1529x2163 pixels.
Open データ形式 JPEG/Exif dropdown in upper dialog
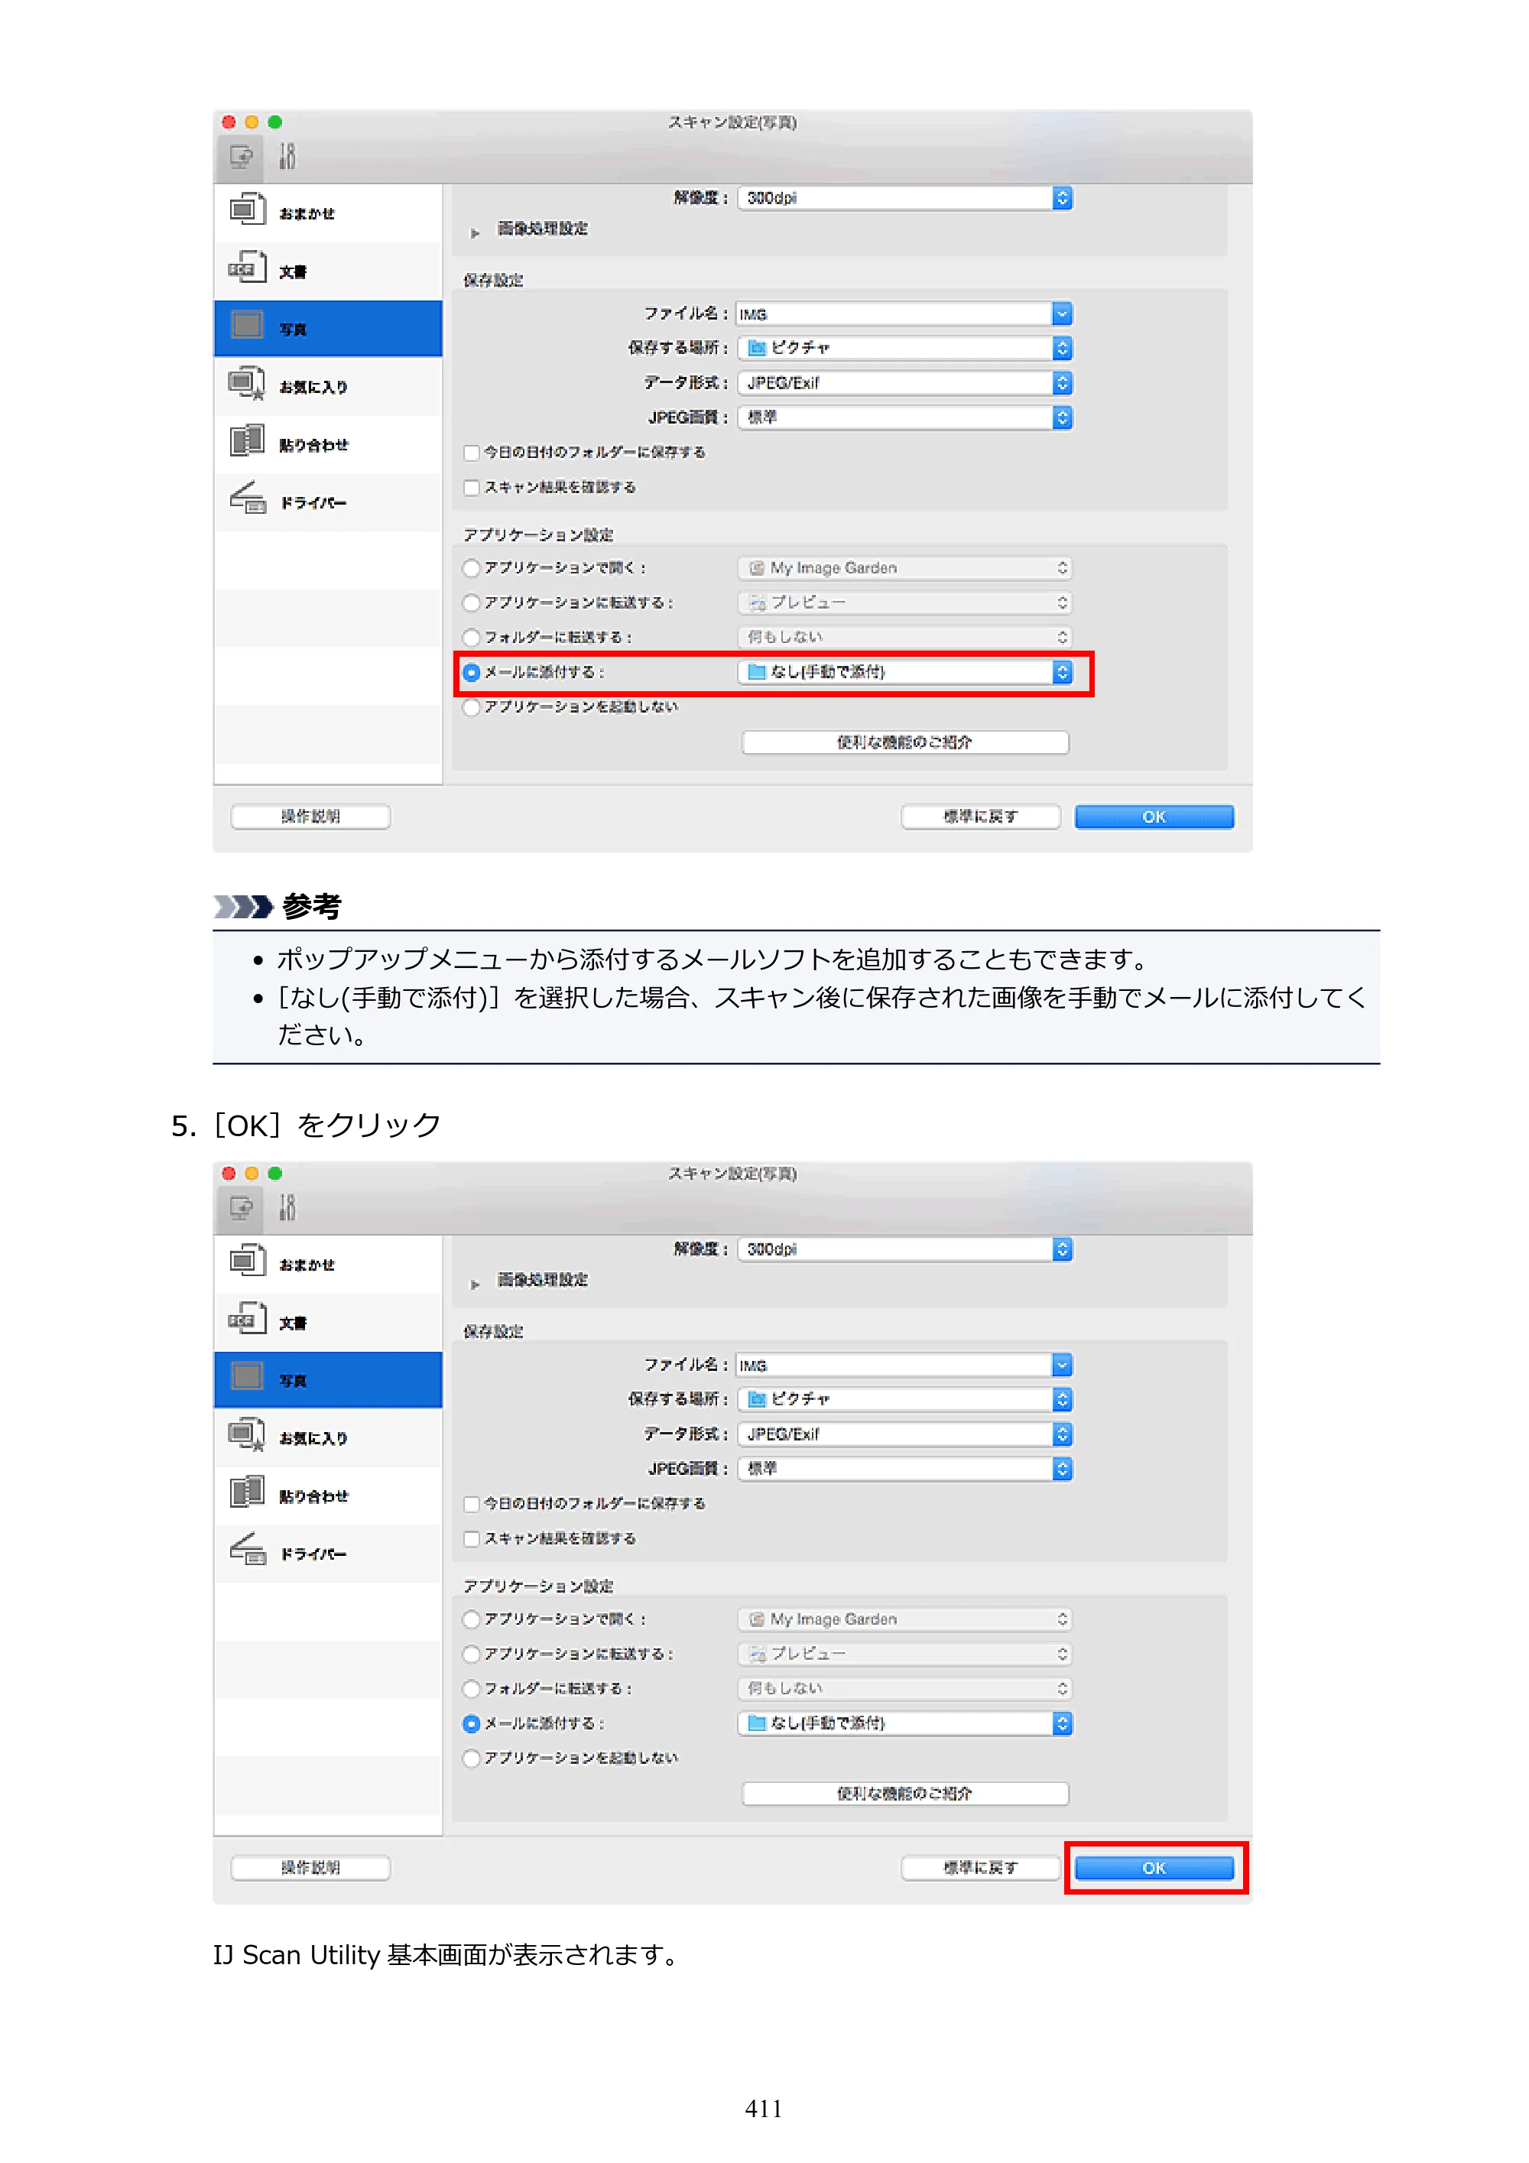pos(905,383)
